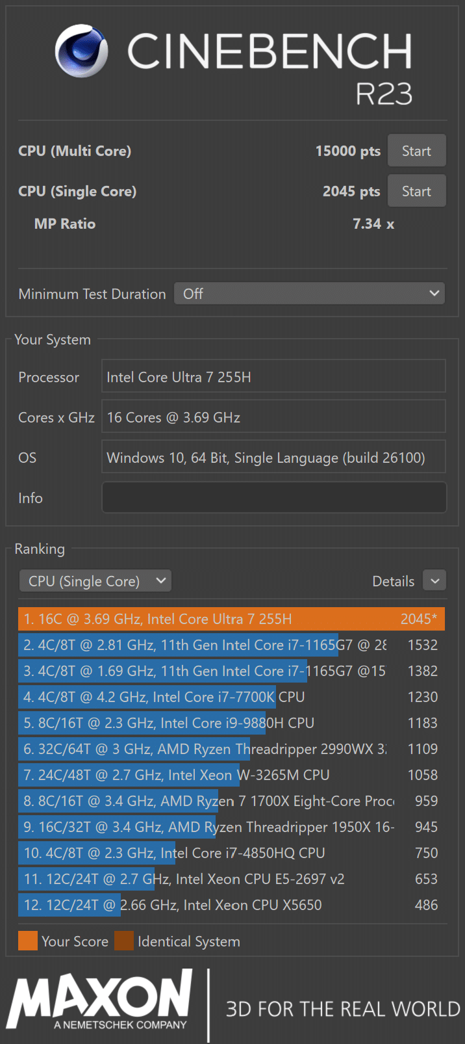Select the Xeon X5650 ranking row
Image resolution: width=465 pixels, height=1044 pixels.
[x=231, y=905]
